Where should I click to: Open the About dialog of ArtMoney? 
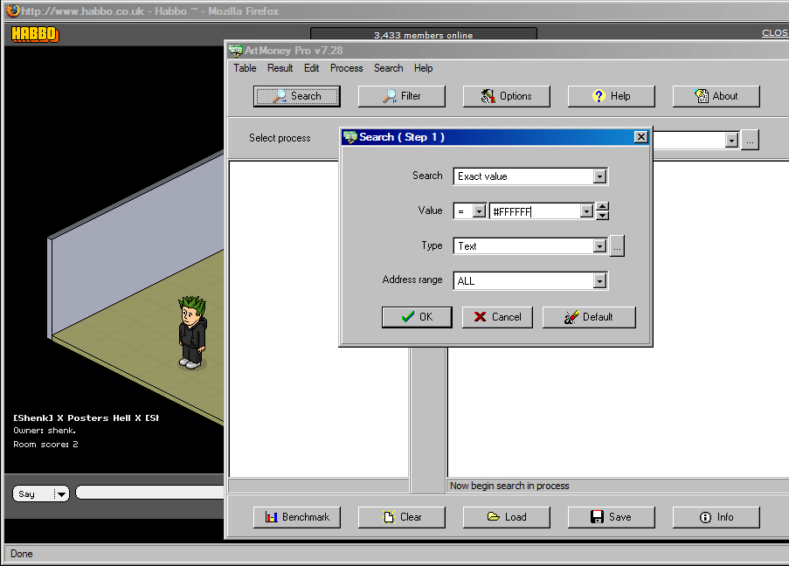716,96
